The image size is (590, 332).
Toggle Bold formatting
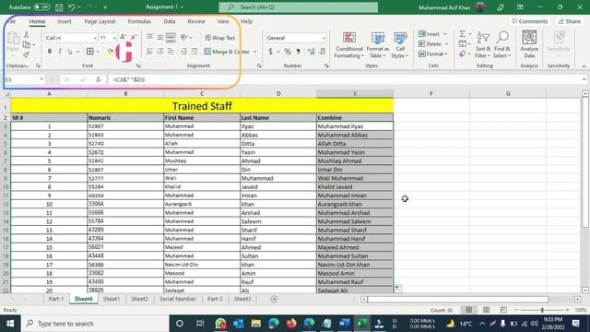[49, 52]
